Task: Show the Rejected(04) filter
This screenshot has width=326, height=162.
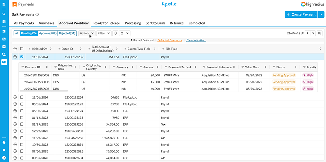Action: (x=67, y=33)
